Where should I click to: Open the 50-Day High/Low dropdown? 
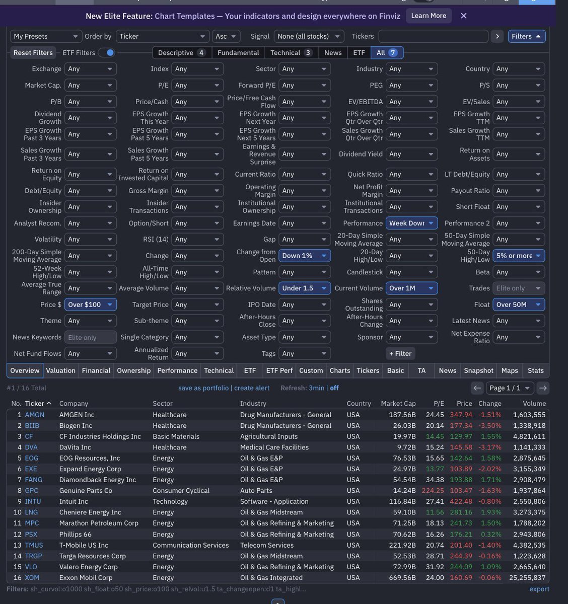(519, 256)
